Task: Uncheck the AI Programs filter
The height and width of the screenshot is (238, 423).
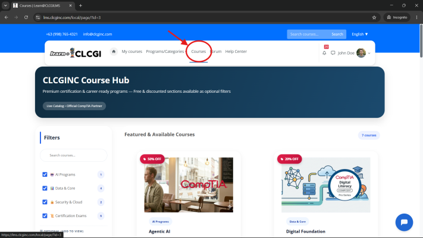Action: pos(45,174)
